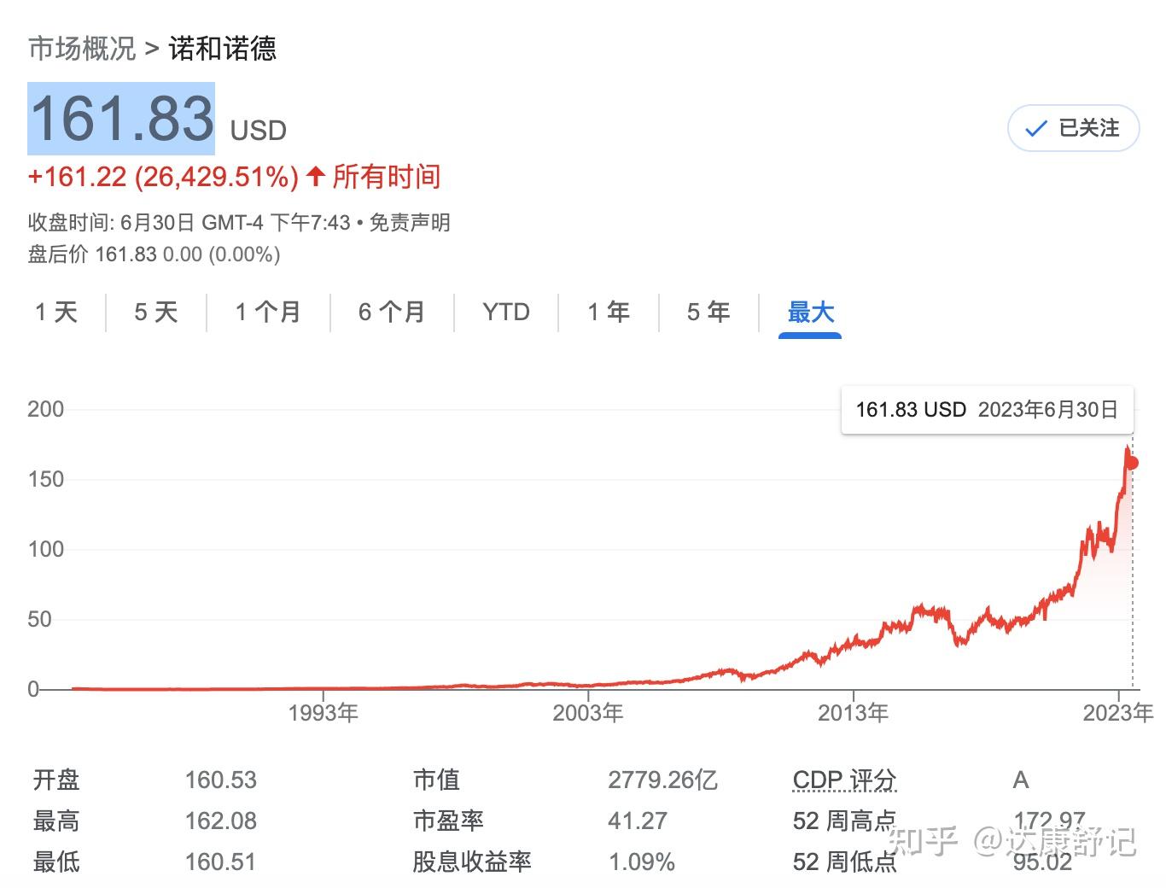The width and height of the screenshot is (1166, 888).
Task: Open the 免责声明 disclaimer link
Action: click(x=409, y=223)
